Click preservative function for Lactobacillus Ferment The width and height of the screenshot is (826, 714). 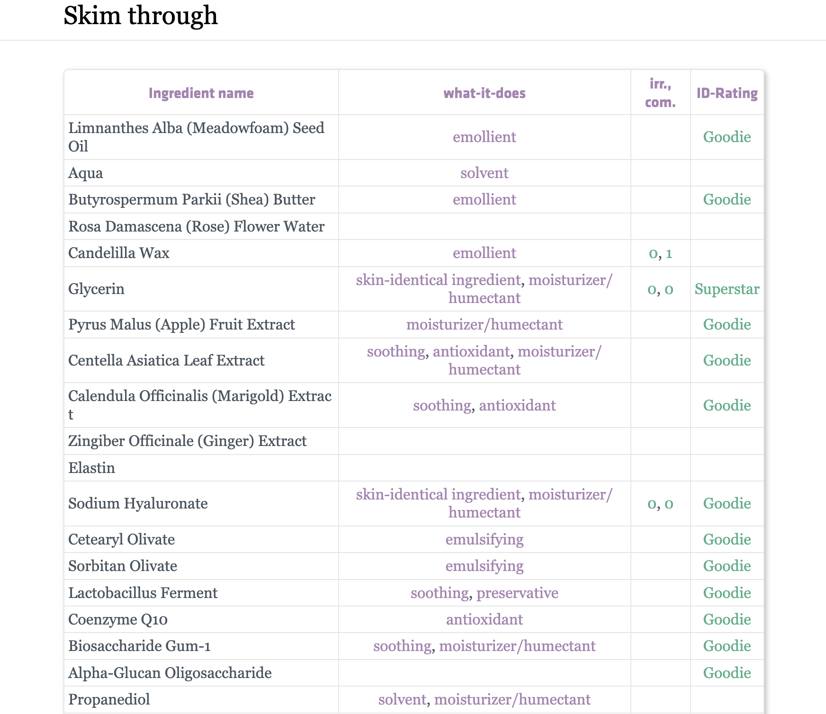point(517,593)
